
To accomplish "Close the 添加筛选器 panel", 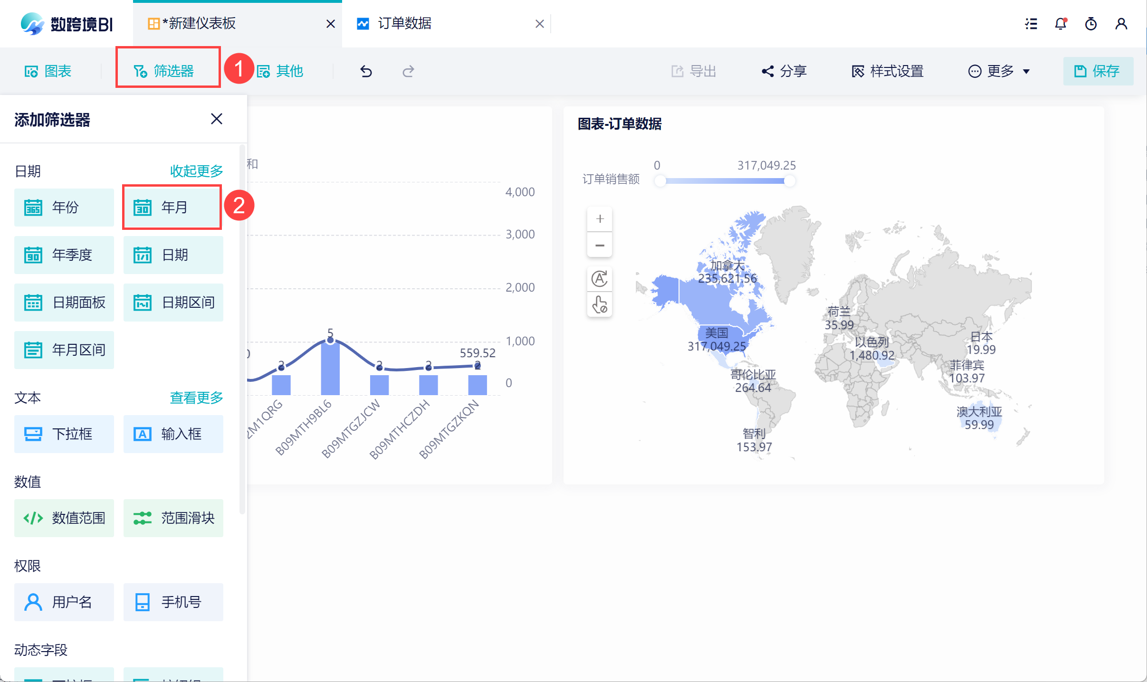I will 217,119.
